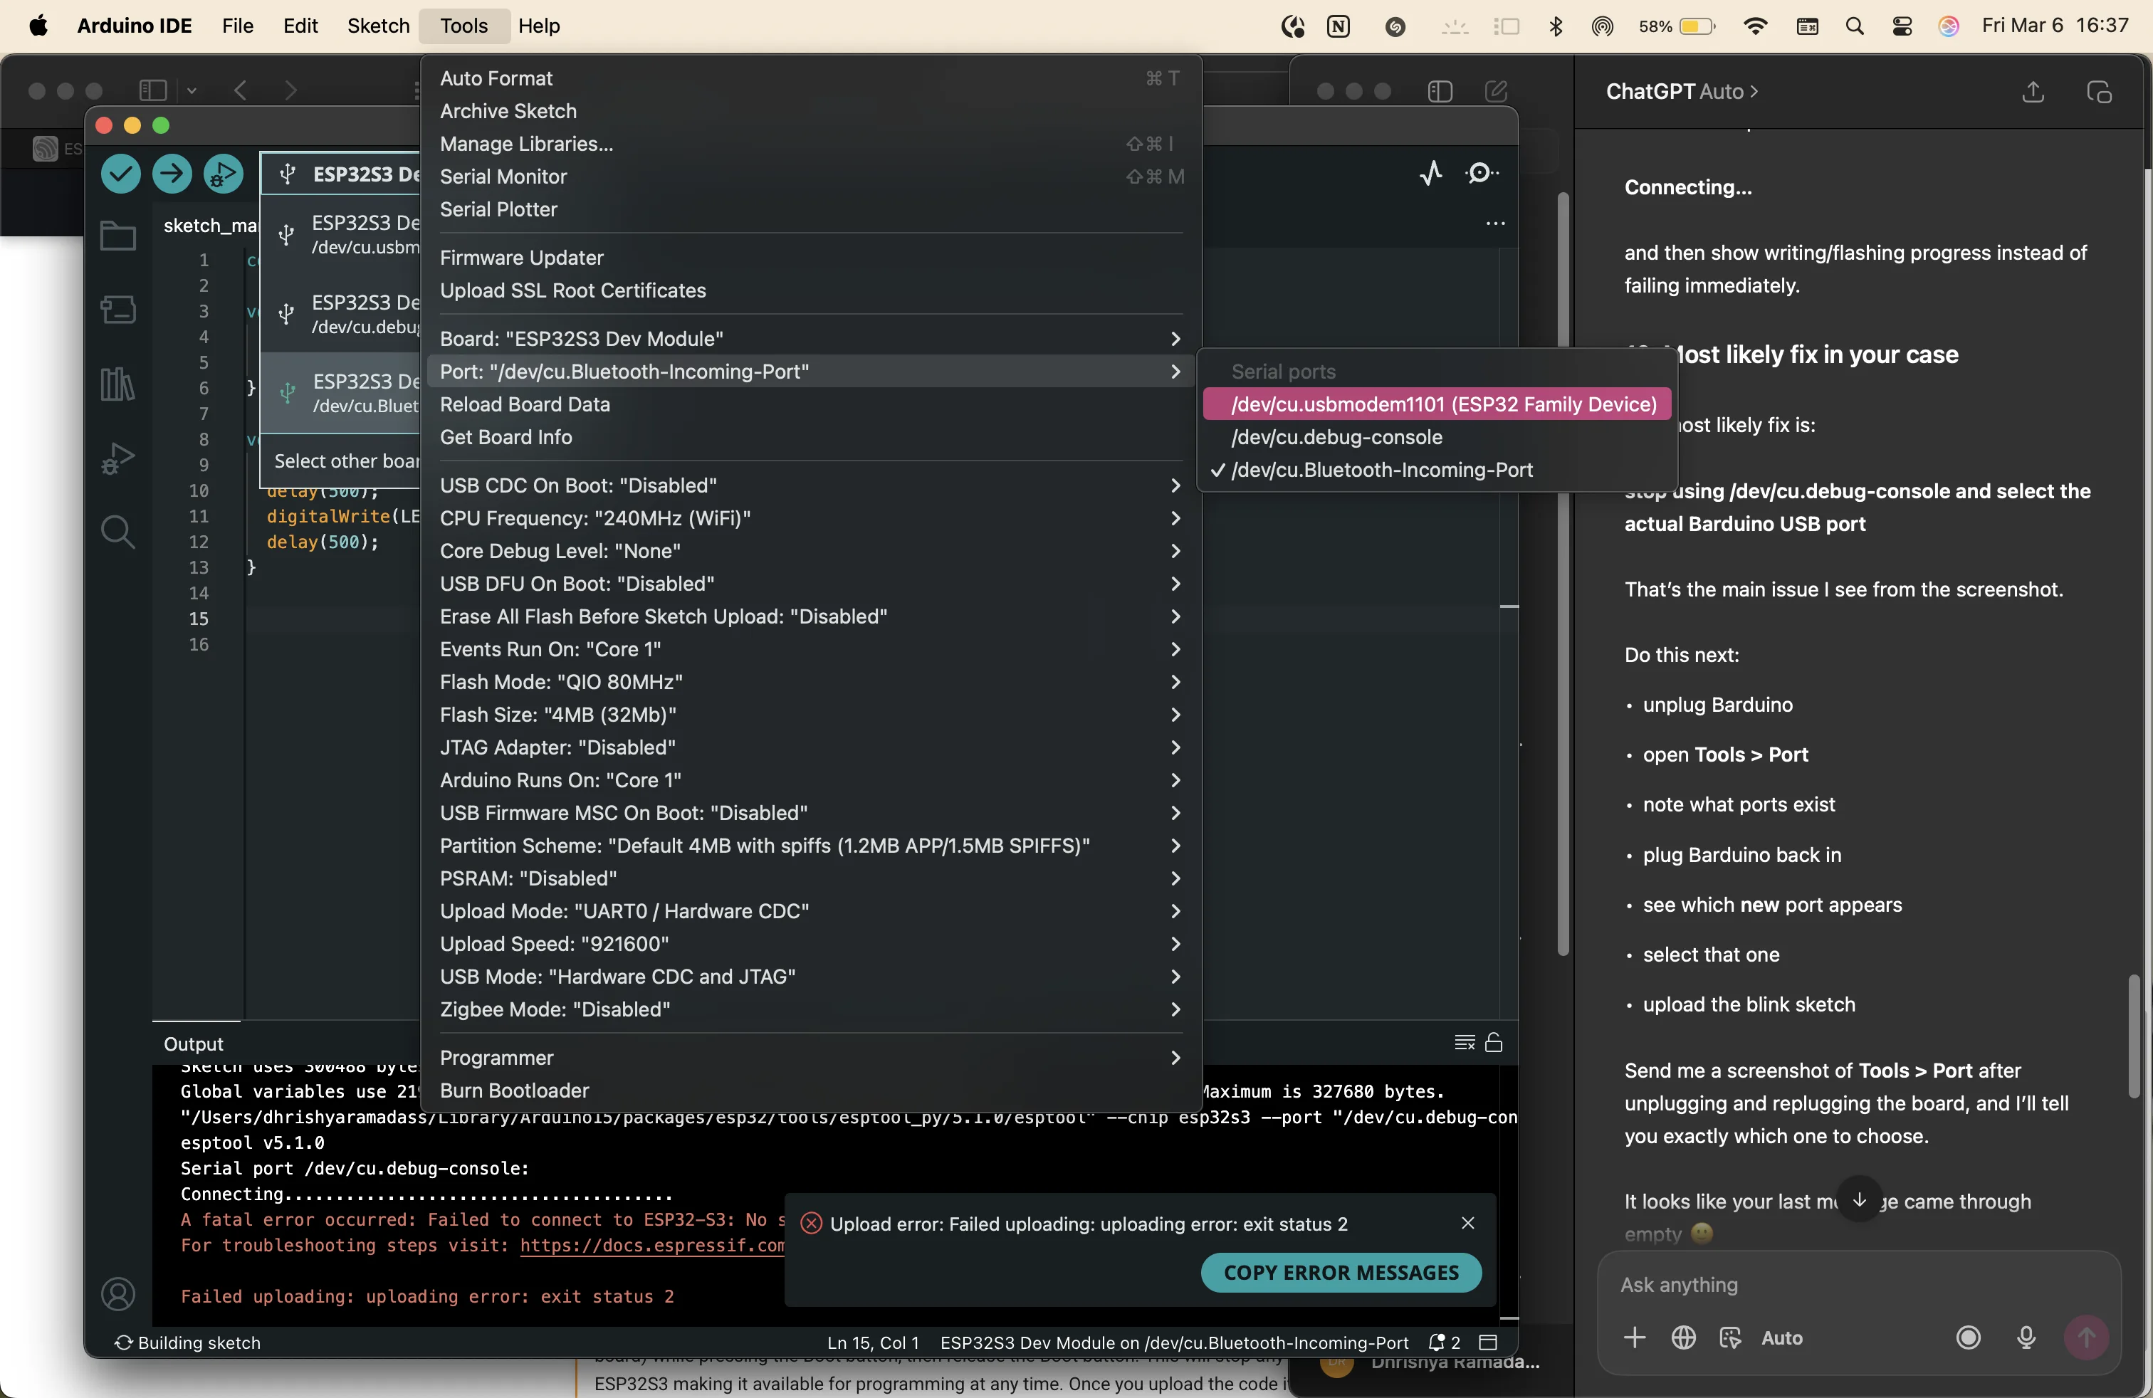Viewport: 2153px width, 1398px height.
Task: Open the Sketchbook folder sidebar icon
Action: coord(117,236)
